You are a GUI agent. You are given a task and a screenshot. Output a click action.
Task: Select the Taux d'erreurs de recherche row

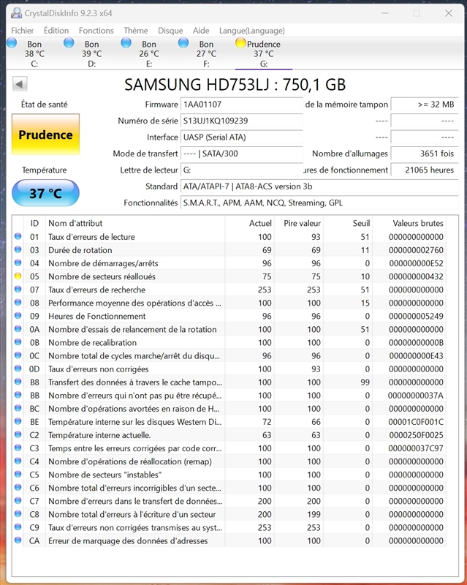(229, 290)
